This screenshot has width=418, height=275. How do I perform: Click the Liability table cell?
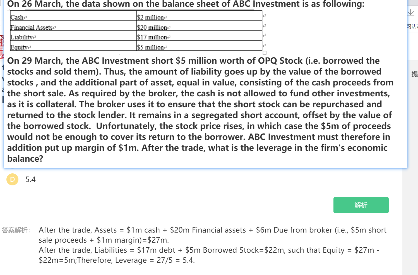(73, 36)
